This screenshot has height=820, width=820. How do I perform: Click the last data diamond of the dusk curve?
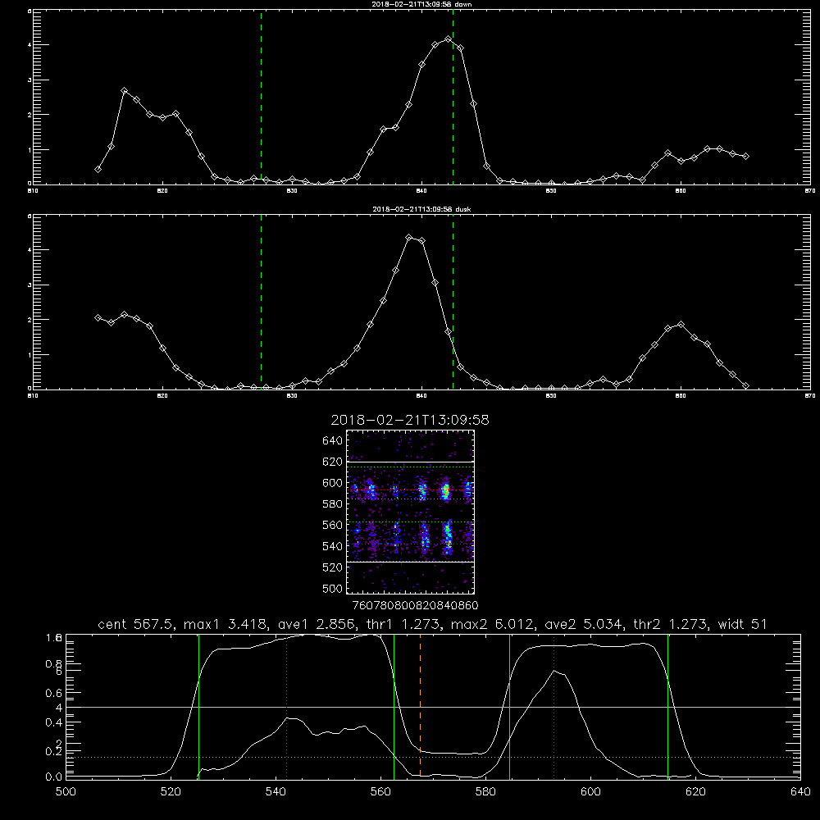tap(745, 386)
